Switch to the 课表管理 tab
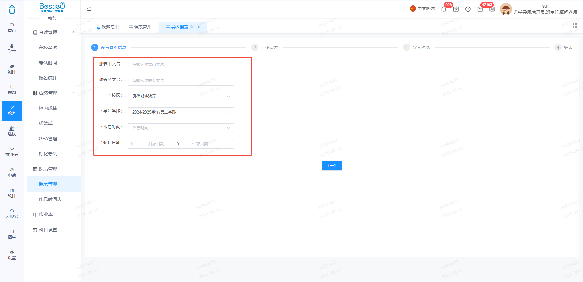The image size is (583, 282). (140, 27)
